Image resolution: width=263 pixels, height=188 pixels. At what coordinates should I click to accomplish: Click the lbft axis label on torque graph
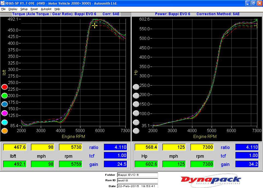tap(4, 72)
